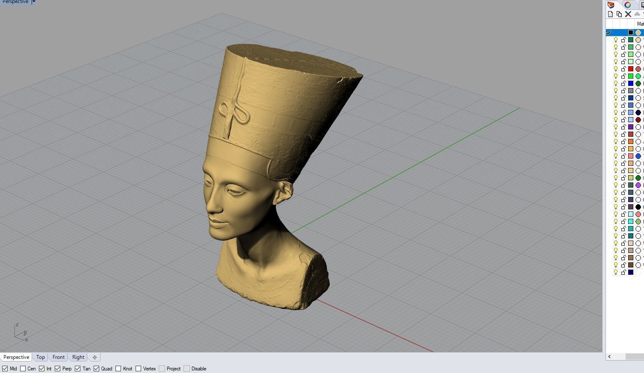
Task: Toggle the Tan osnap checkbox
Action: pos(77,368)
